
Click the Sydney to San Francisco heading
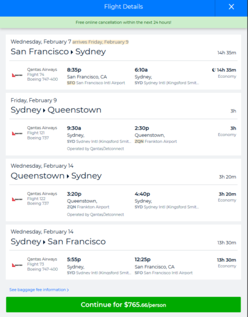coord(58,241)
